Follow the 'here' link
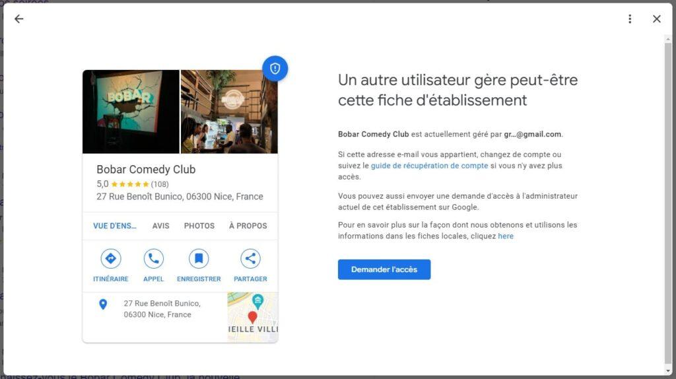 (506, 236)
